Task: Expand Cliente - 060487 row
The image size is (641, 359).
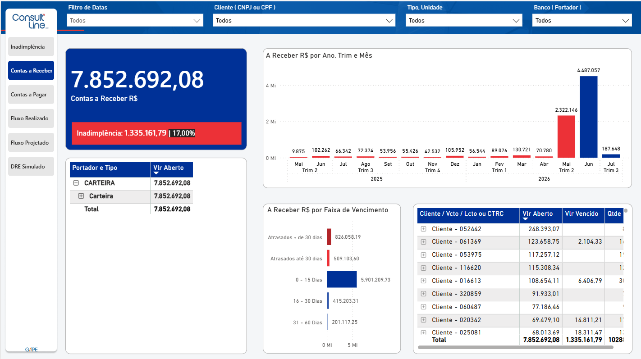Action: (423, 307)
